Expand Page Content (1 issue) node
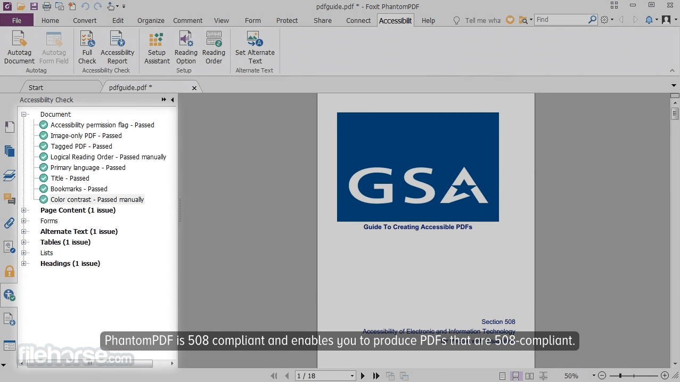Viewport: 680px width, 382px height. click(x=24, y=210)
